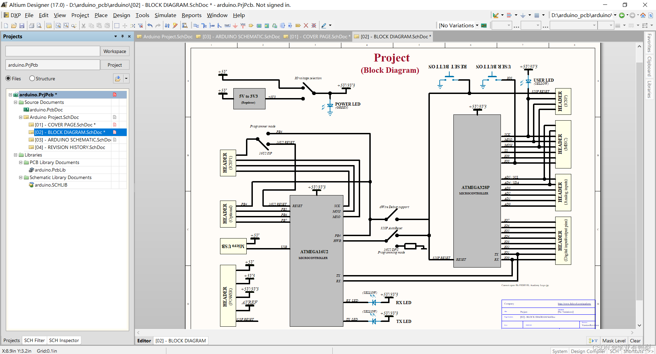Collapse PCB Library Documents folder
656x354 pixels.
tap(20, 162)
